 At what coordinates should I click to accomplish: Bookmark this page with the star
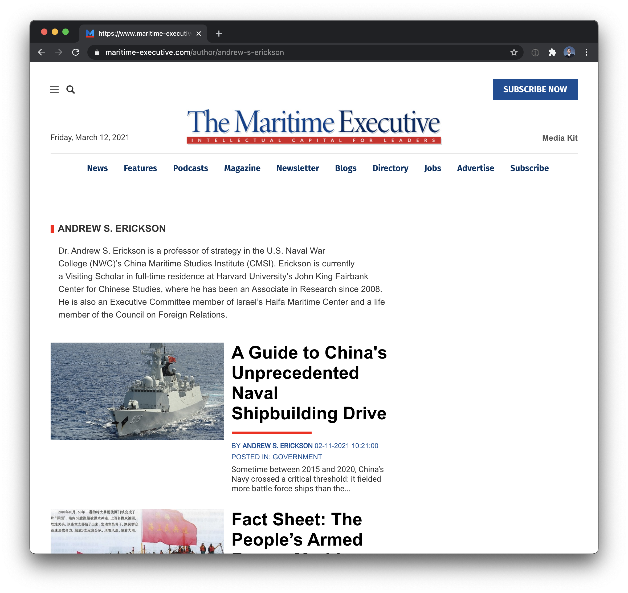click(x=513, y=52)
